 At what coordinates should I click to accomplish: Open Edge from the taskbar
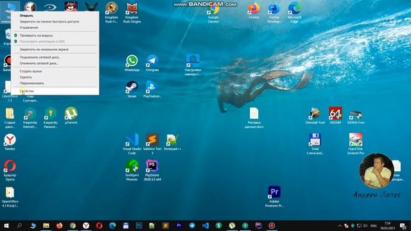(x=112, y=225)
